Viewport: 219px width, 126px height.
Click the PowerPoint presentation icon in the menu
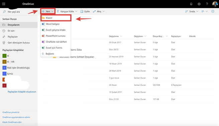click(x=43, y=36)
